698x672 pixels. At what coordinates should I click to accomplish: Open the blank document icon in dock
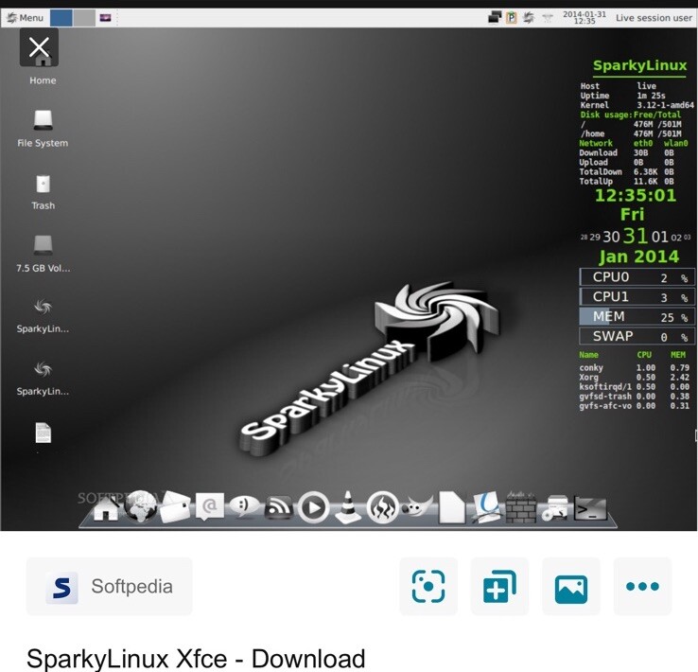pos(451,506)
